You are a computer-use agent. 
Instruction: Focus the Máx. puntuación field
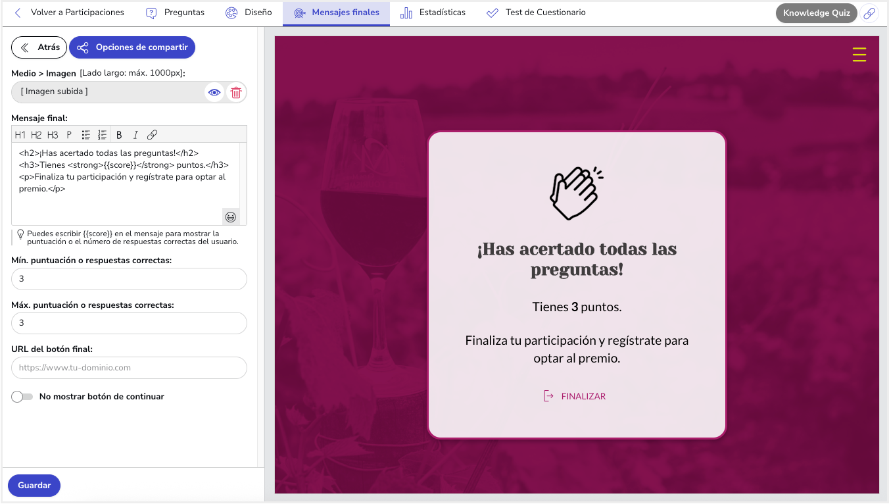129,323
